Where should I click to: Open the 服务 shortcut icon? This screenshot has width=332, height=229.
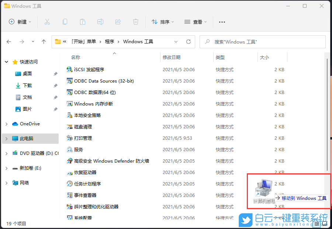pyautogui.click(x=69, y=149)
